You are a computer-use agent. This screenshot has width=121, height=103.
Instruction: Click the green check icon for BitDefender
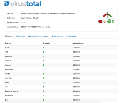click(x=44, y=95)
